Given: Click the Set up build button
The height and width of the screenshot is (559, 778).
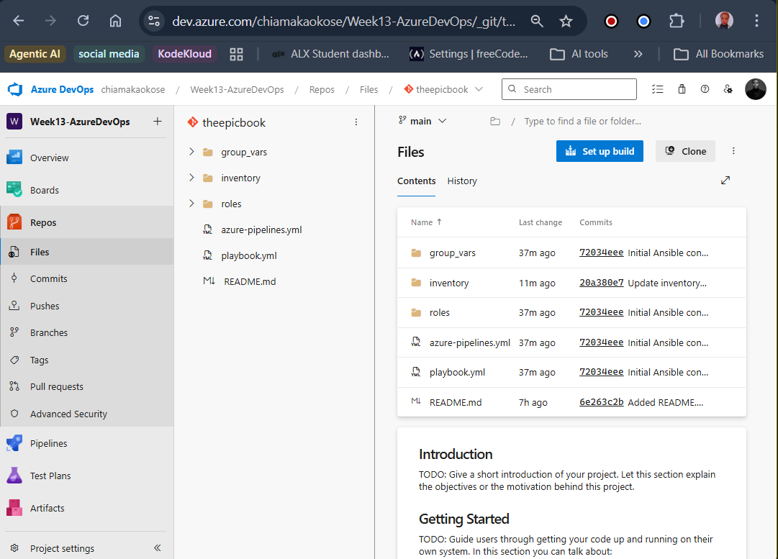Looking at the screenshot, I should (600, 151).
